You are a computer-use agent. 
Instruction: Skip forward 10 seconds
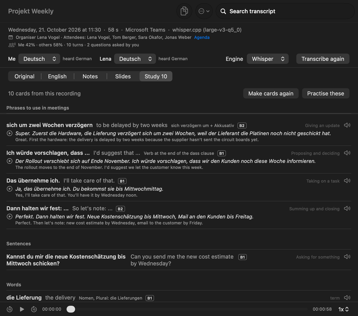34,309
